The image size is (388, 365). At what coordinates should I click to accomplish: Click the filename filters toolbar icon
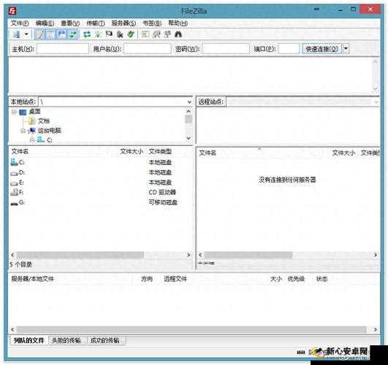[x=145, y=34]
